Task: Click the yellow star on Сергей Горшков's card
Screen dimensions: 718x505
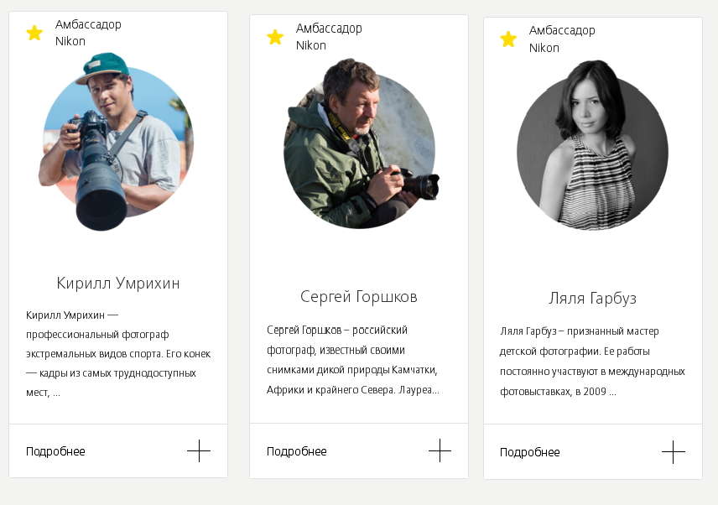Action: 275,37
